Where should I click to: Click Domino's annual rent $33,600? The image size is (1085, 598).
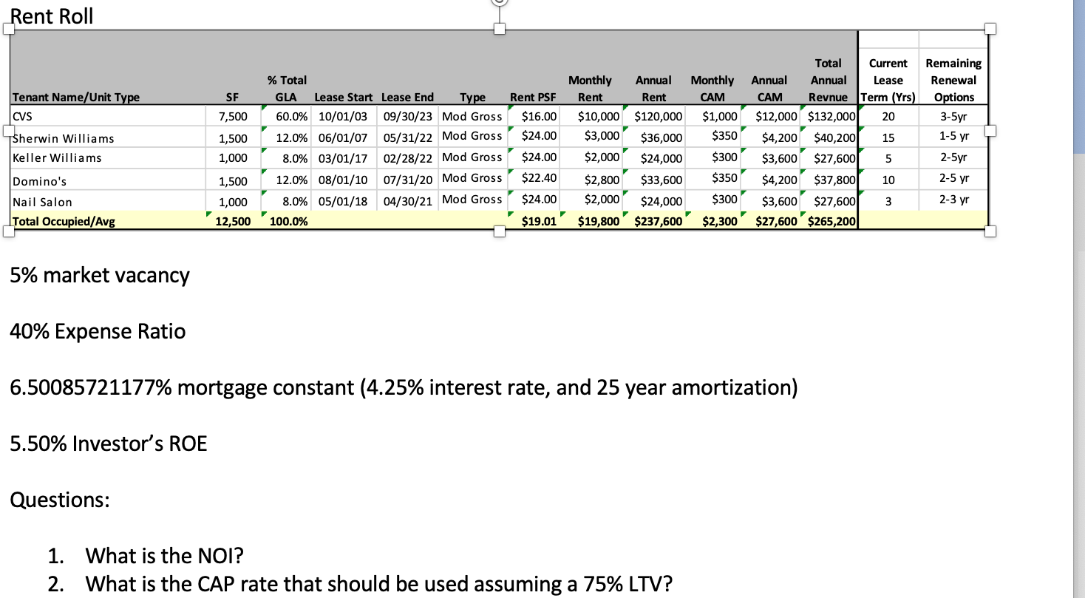661,180
